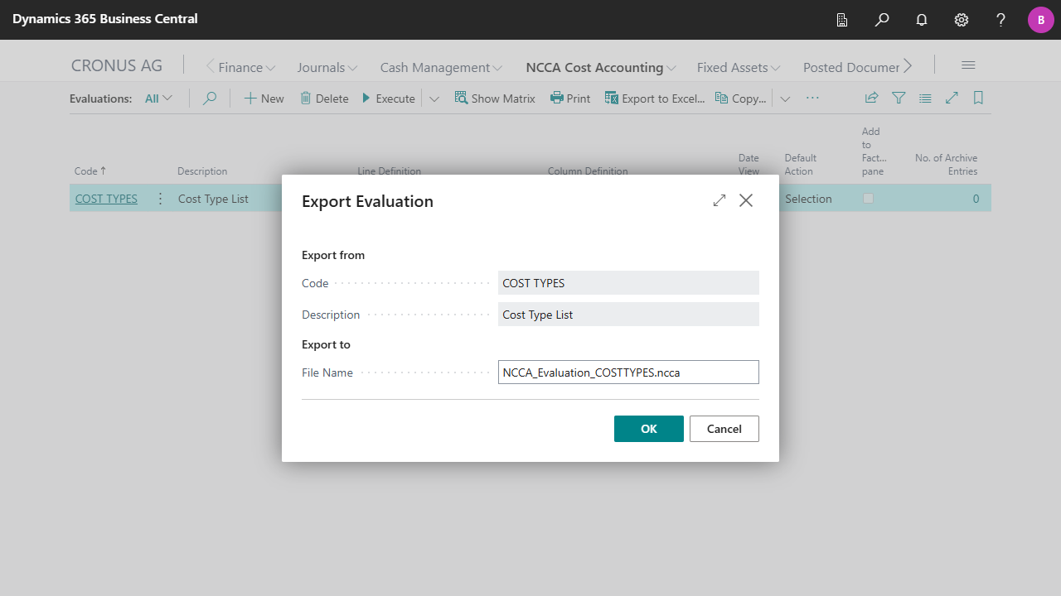The image size is (1061, 596).
Task: Expand the Evaluations All view dropdown
Action: [x=158, y=98]
